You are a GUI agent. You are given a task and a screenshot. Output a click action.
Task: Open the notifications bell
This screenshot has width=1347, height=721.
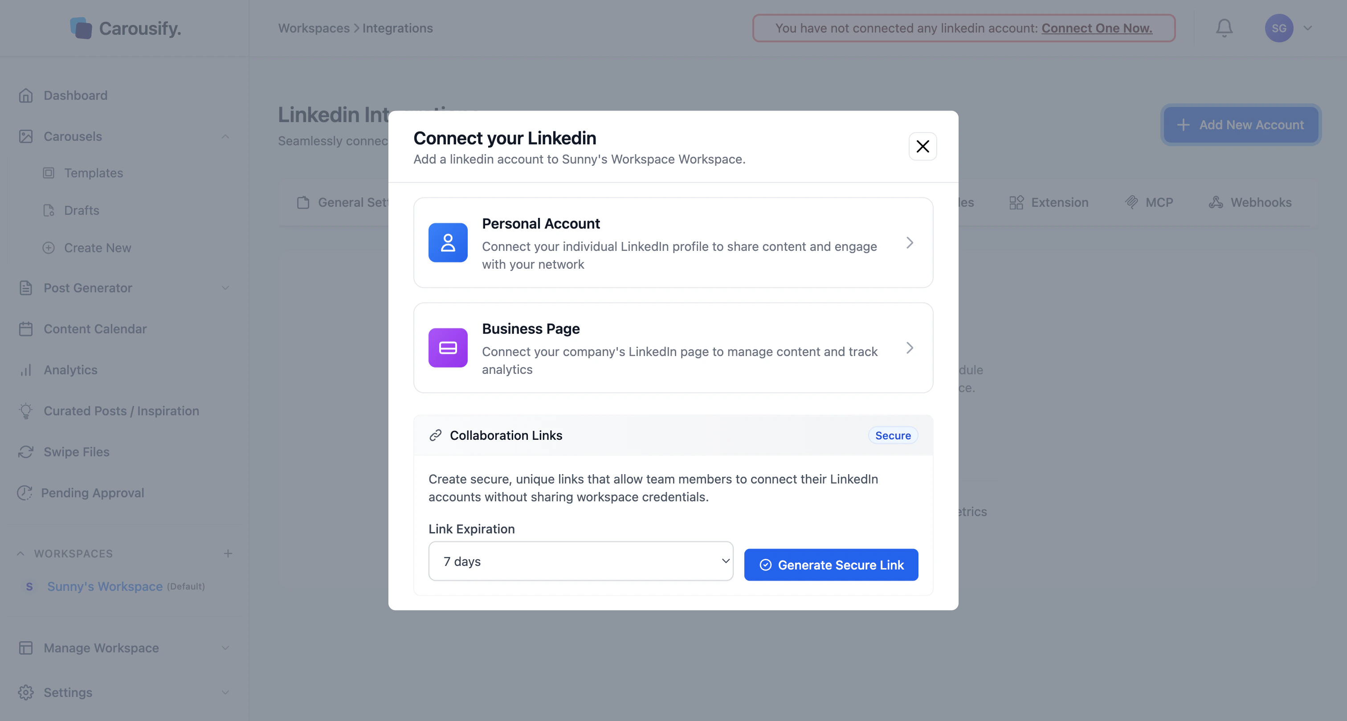coord(1224,28)
